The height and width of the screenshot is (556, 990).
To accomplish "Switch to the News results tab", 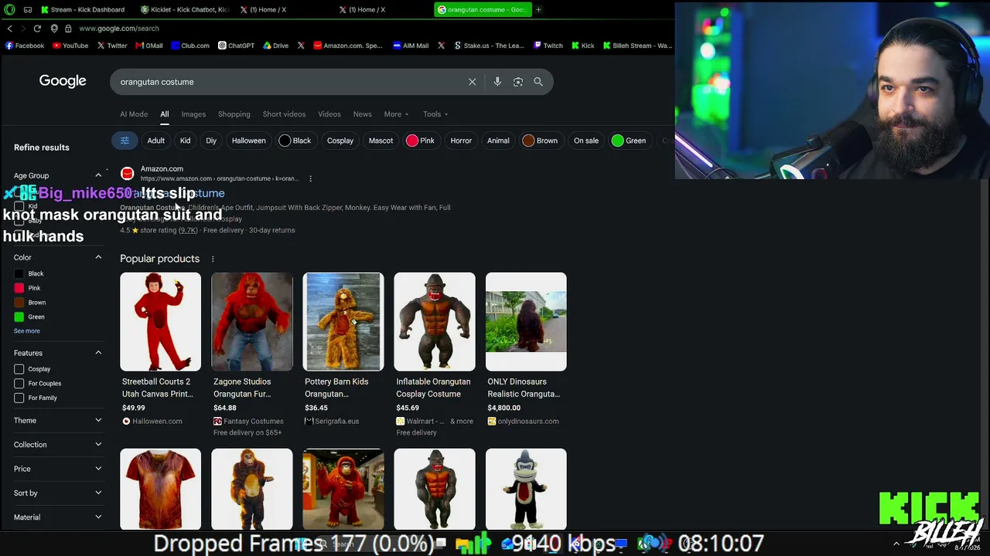I will pos(363,114).
